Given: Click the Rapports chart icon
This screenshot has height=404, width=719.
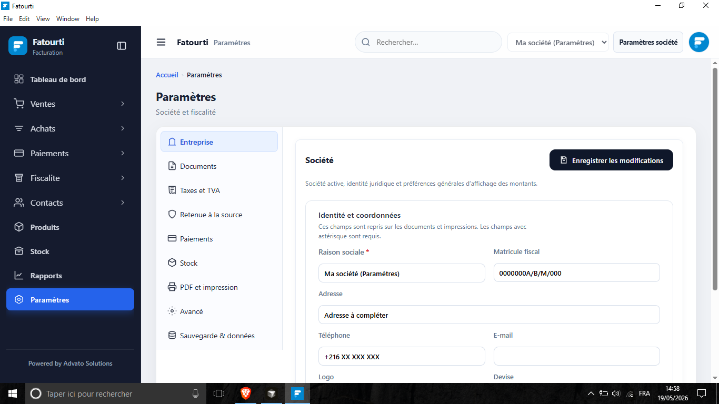Looking at the screenshot, I should (19, 275).
